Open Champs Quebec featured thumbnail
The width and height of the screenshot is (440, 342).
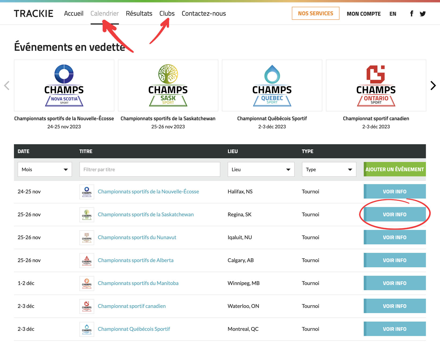pyautogui.click(x=272, y=85)
